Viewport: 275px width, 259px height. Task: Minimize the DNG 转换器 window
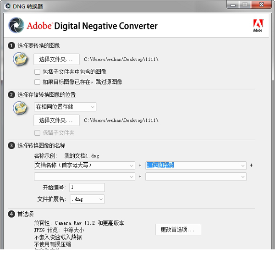pos(233,5)
